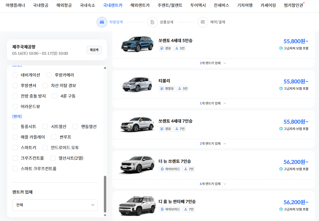Click the silver 티볼리 car image
This screenshot has width=319, height=221.
click(137, 84)
